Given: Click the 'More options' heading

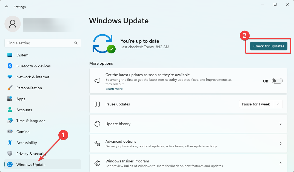Looking at the screenshot, I should point(101,63).
